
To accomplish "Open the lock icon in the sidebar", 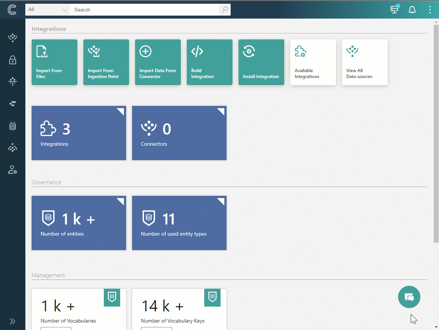I will pyautogui.click(x=13, y=60).
